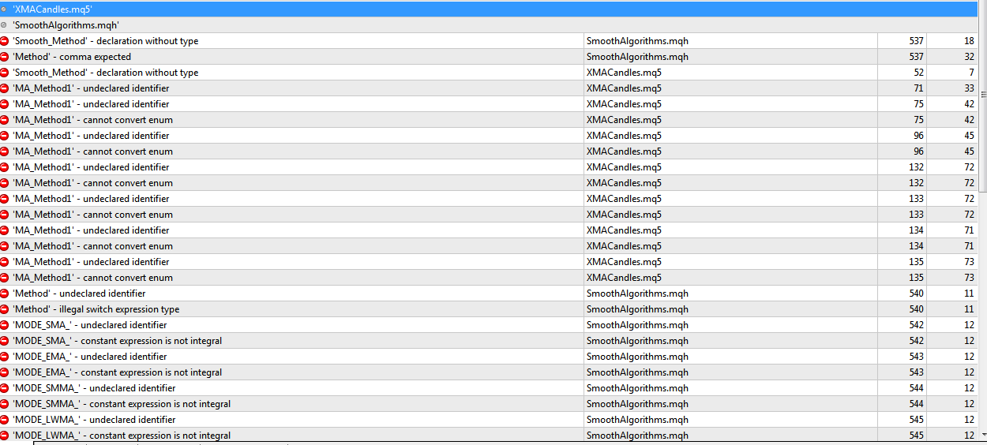This screenshot has width=987, height=445.
Task: Click 'XMACandles.mq5' file cell in line 52 row
Action: tap(624, 72)
